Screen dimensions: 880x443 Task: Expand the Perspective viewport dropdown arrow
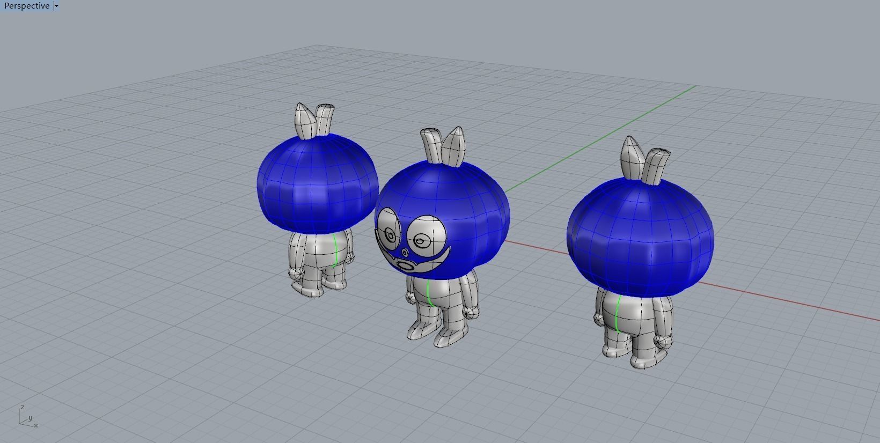[56, 6]
